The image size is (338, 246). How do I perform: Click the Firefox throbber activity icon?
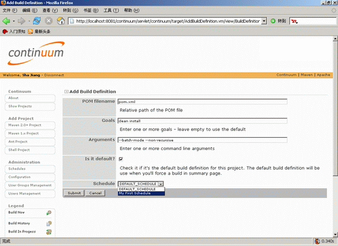pyautogui.click(x=334, y=10)
